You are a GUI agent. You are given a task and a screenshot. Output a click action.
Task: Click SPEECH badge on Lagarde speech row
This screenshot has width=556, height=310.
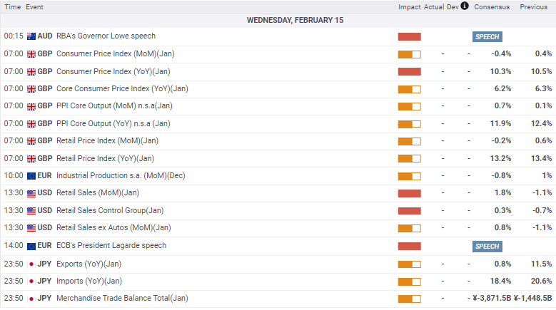487,247
